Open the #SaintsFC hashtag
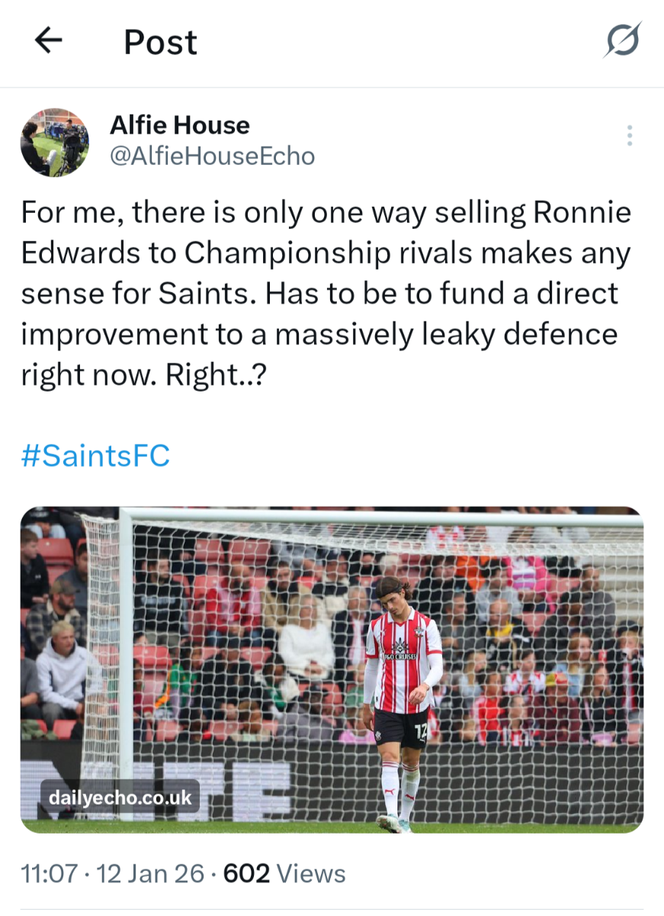This screenshot has height=916, width=664. pos(95,456)
